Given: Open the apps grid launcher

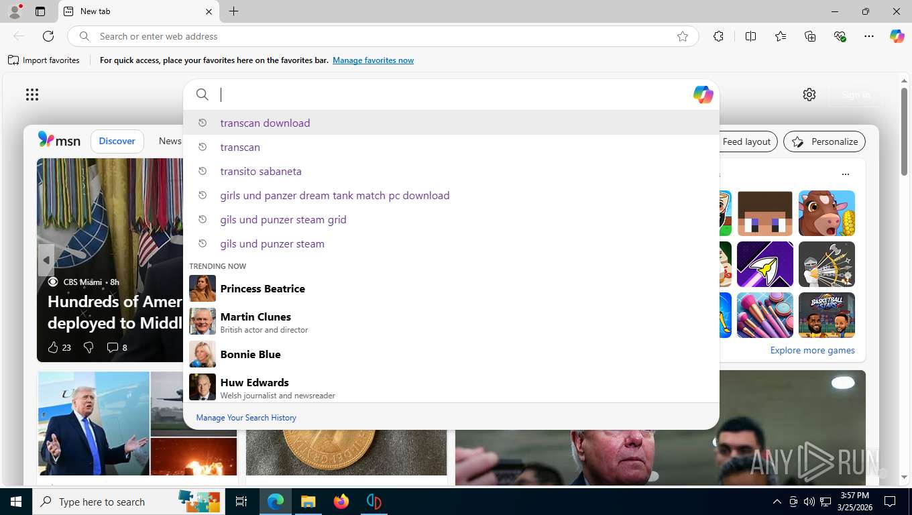Looking at the screenshot, I should click(32, 95).
